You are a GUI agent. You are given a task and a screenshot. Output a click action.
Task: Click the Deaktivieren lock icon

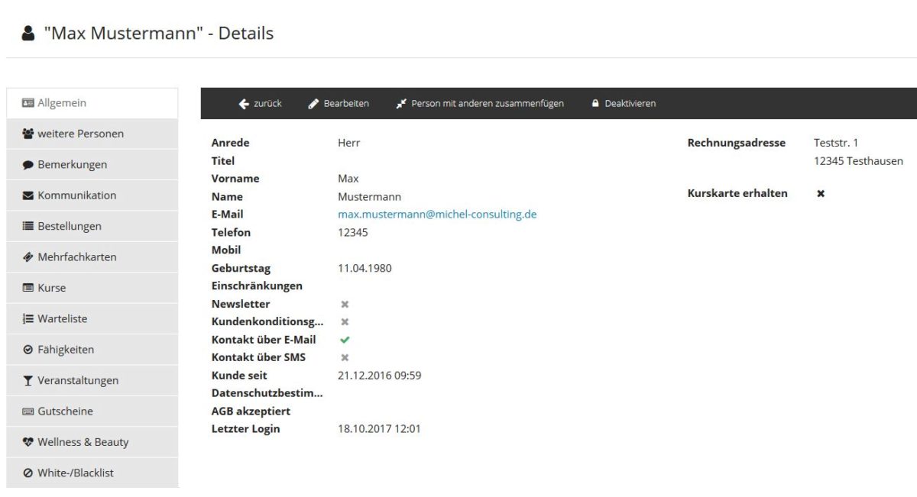(595, 104)
